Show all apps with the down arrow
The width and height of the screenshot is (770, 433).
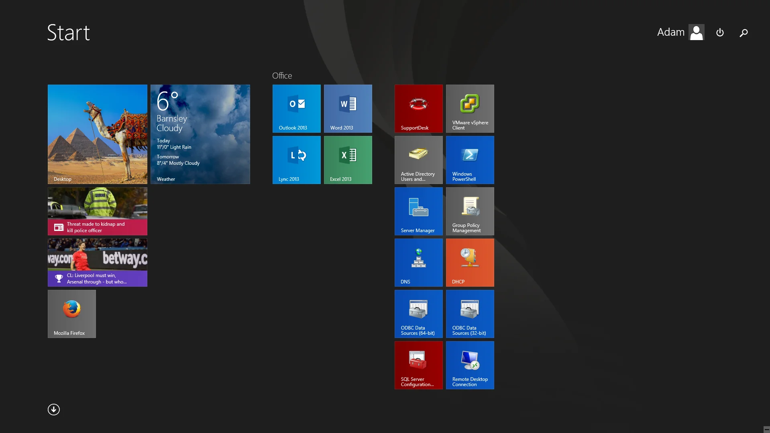(53, 409)
